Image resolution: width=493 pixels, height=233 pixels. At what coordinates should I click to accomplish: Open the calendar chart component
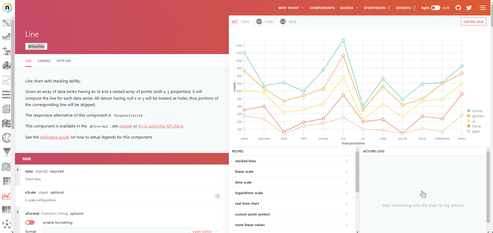tap(6, 109)
